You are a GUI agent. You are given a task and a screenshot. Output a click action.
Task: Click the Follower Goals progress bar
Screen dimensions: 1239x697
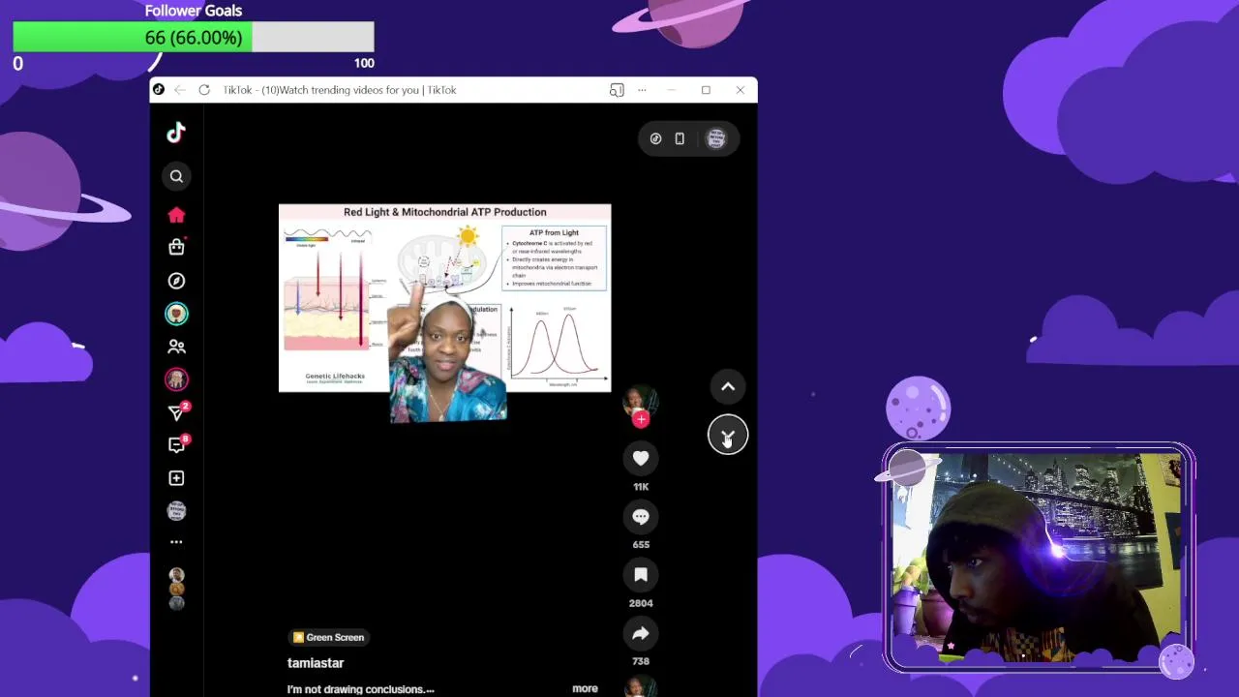(194, 38)
